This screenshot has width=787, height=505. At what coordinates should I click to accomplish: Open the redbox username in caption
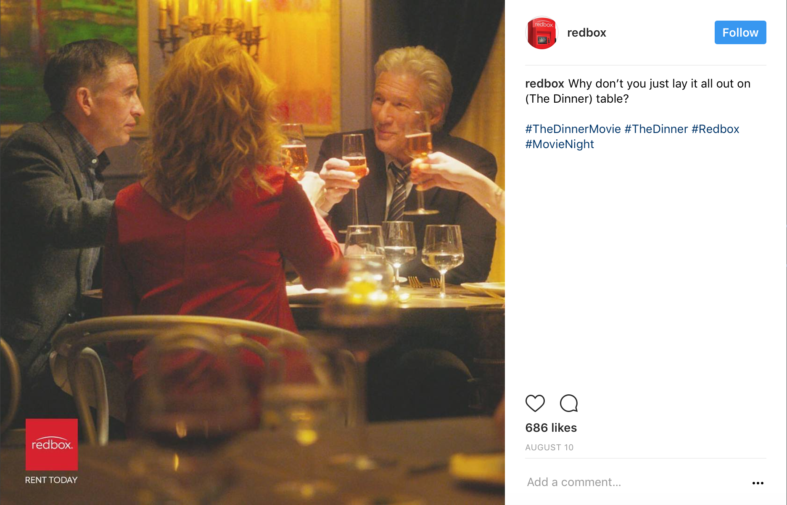544,84
